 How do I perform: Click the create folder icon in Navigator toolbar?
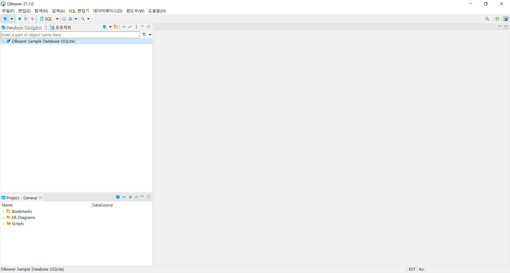(116, 27)
